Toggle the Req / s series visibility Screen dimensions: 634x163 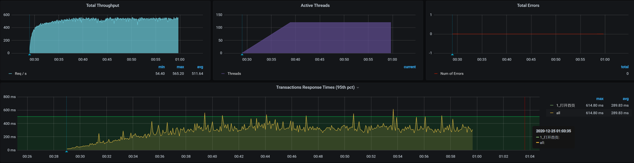click(x=21, y=74)
